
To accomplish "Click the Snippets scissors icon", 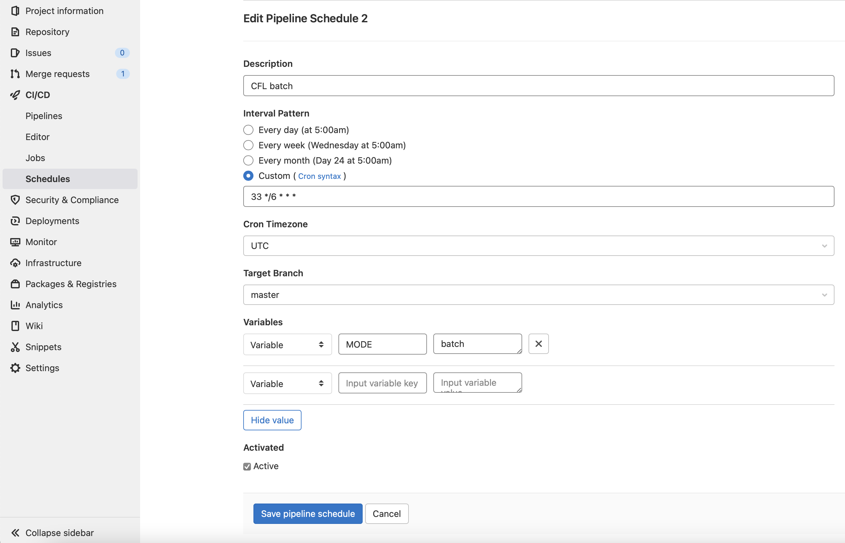I will (x=15, y=347).
